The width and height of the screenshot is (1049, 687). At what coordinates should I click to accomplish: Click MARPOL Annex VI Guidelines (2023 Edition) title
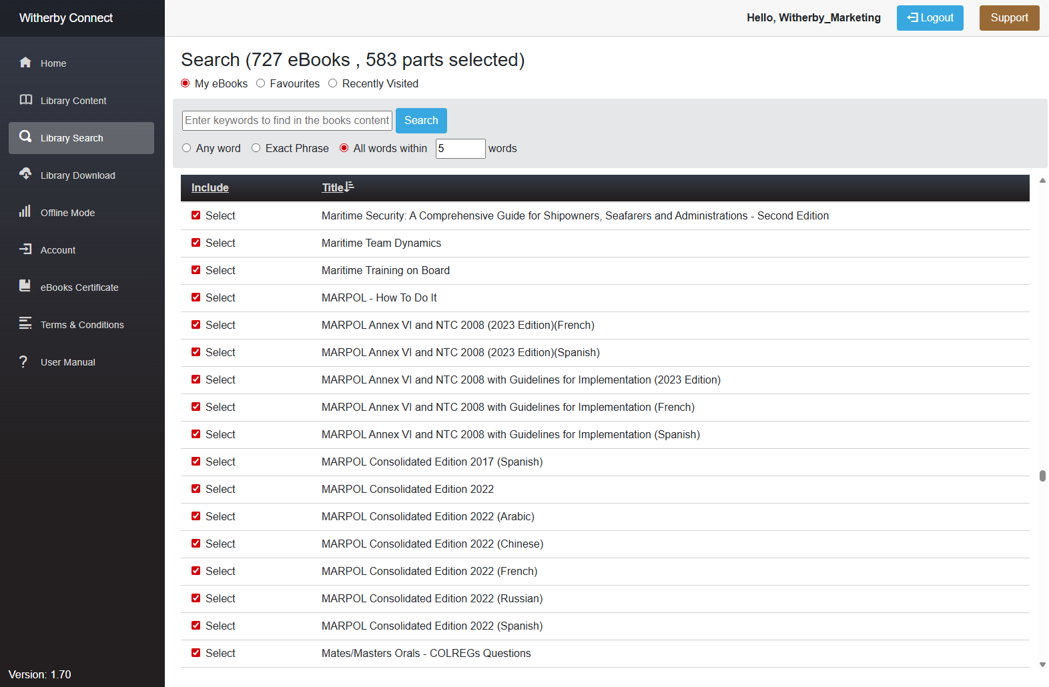521,380
